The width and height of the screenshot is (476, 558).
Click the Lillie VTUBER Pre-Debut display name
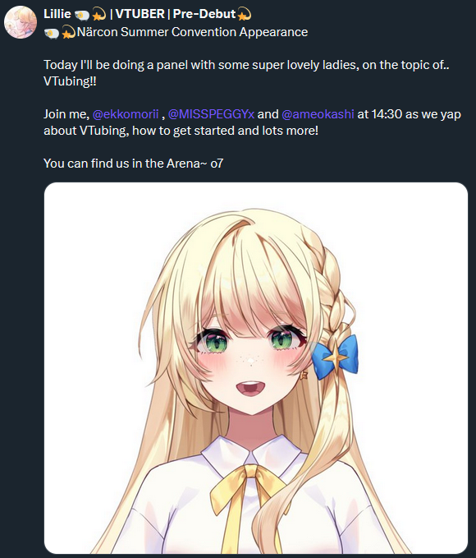[x=147, y=14]
